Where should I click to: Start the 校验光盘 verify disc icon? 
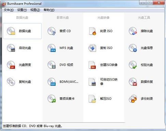click(x=133, y=65)
